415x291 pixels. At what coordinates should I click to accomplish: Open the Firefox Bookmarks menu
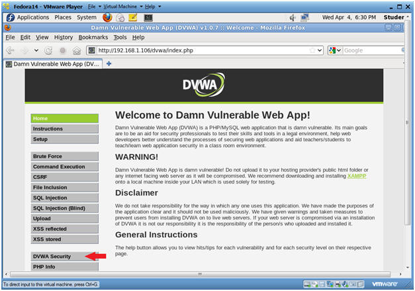[x=93, y=37]
